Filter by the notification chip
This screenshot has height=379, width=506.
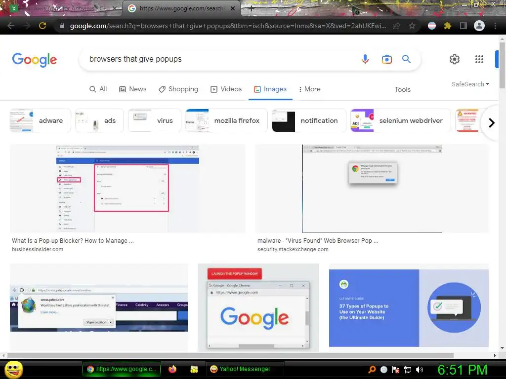point(309,120)
